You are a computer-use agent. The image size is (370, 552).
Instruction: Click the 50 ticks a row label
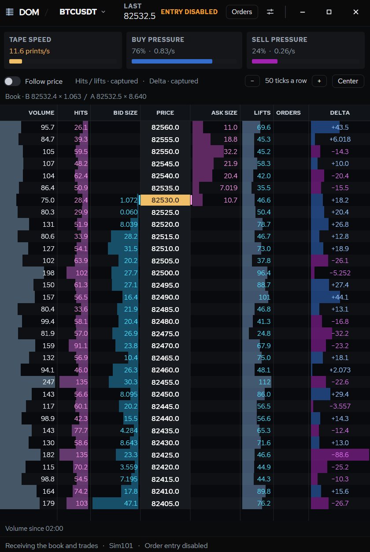click(x=286, y=81)
